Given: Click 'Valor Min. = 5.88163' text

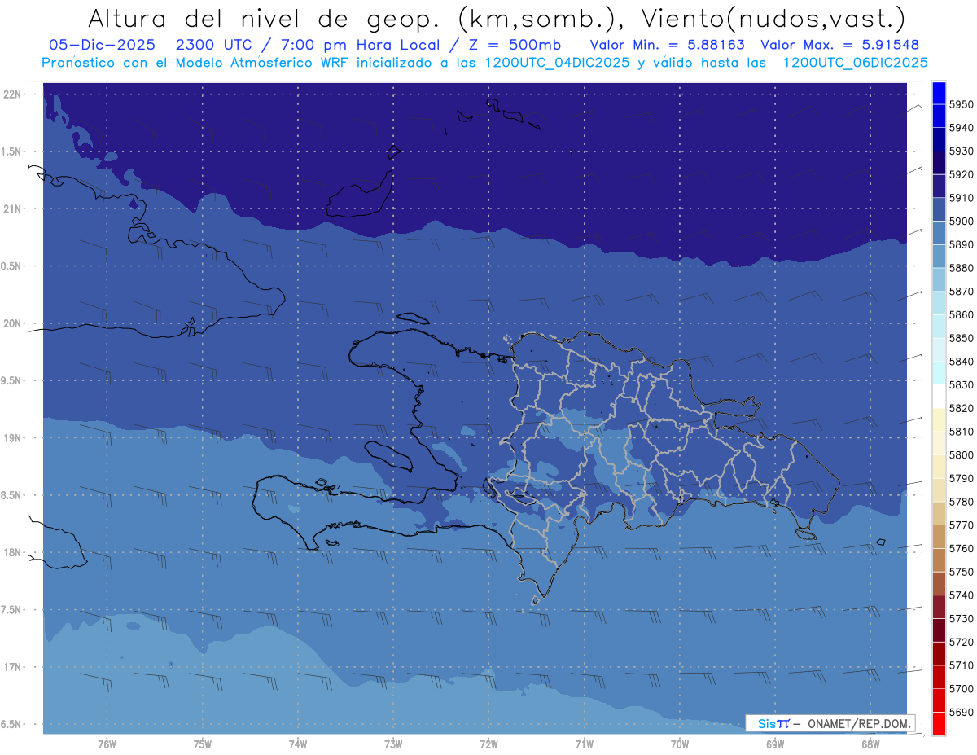Looking at the screenshot, I should (667, 44).
